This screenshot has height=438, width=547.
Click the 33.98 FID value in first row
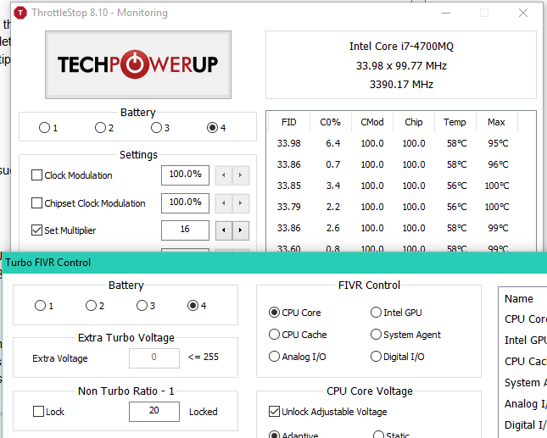289,143
